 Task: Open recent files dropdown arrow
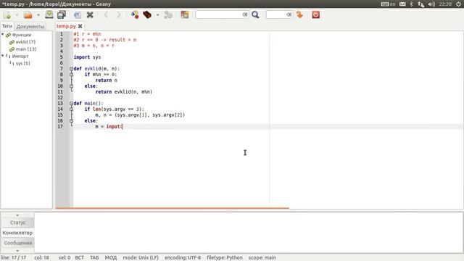click(x=38, y=14)
